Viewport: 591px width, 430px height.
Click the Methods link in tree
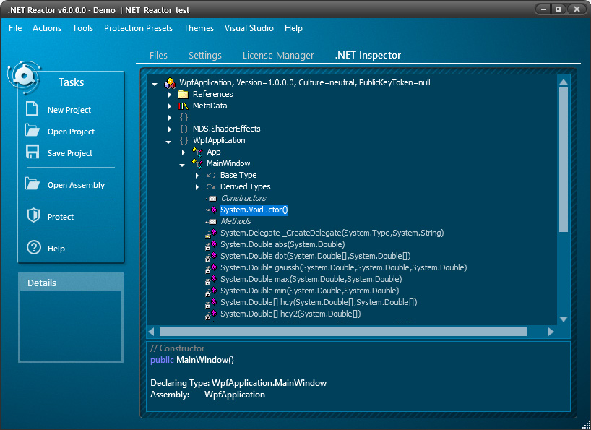coord(236,221)
